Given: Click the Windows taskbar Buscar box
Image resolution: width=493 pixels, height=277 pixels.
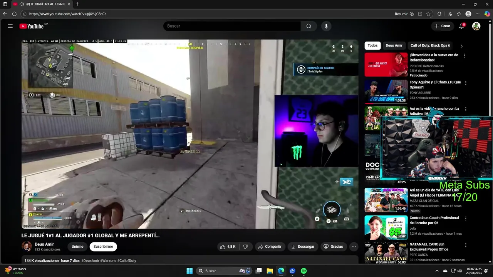Looking at the screenshot, I should click(223, 271).
